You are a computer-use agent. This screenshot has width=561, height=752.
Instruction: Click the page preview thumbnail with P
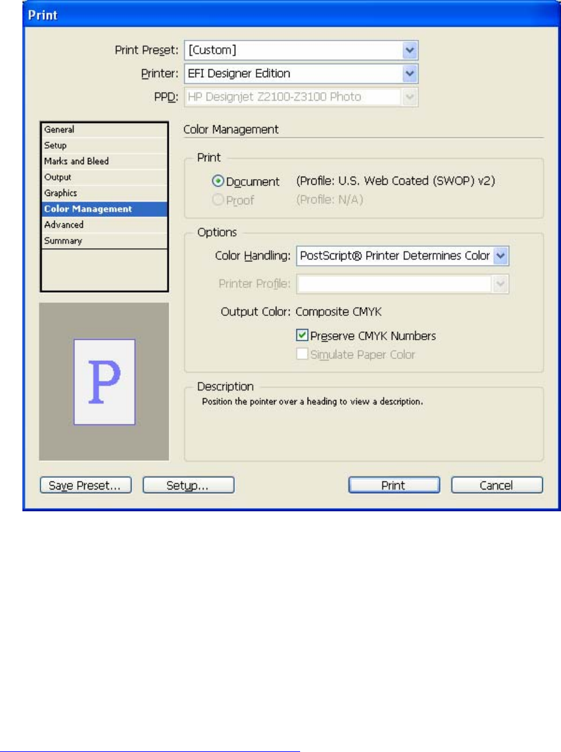(x=105, y=381)
